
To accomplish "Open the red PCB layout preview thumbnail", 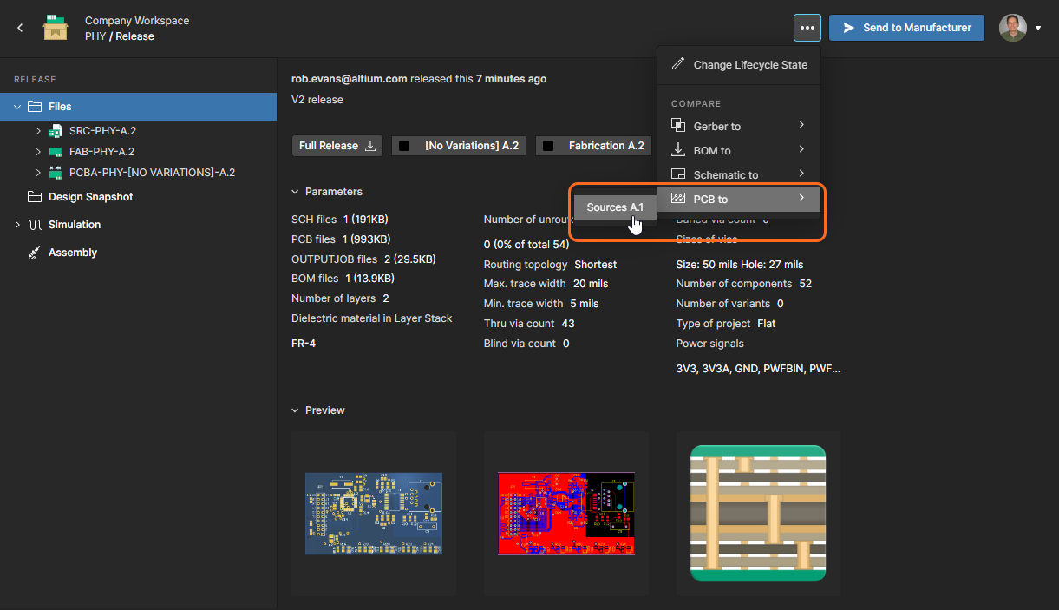I will (566, 513).
